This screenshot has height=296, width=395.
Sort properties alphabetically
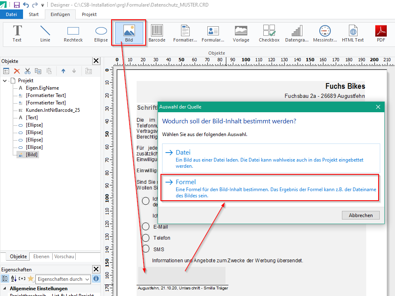(x=14, y=279)
